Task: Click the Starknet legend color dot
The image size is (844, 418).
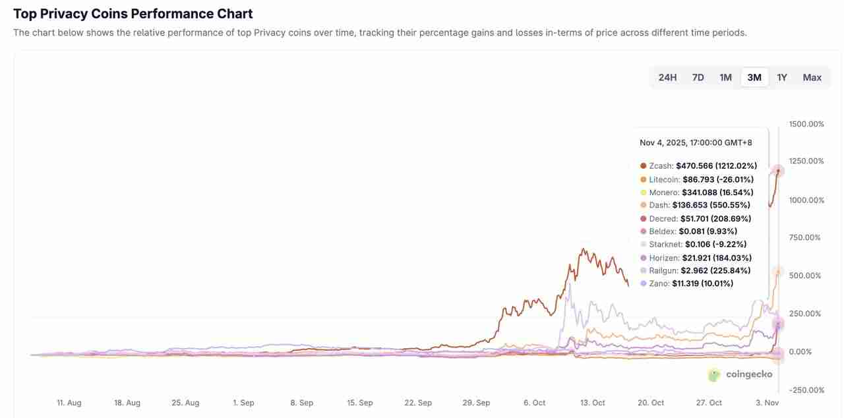Action: [643, 244]
